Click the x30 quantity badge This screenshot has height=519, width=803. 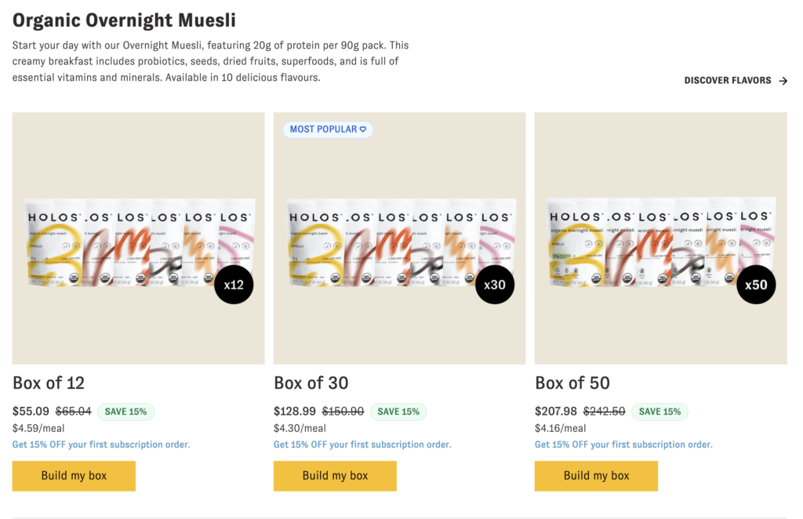click(495, 285)
